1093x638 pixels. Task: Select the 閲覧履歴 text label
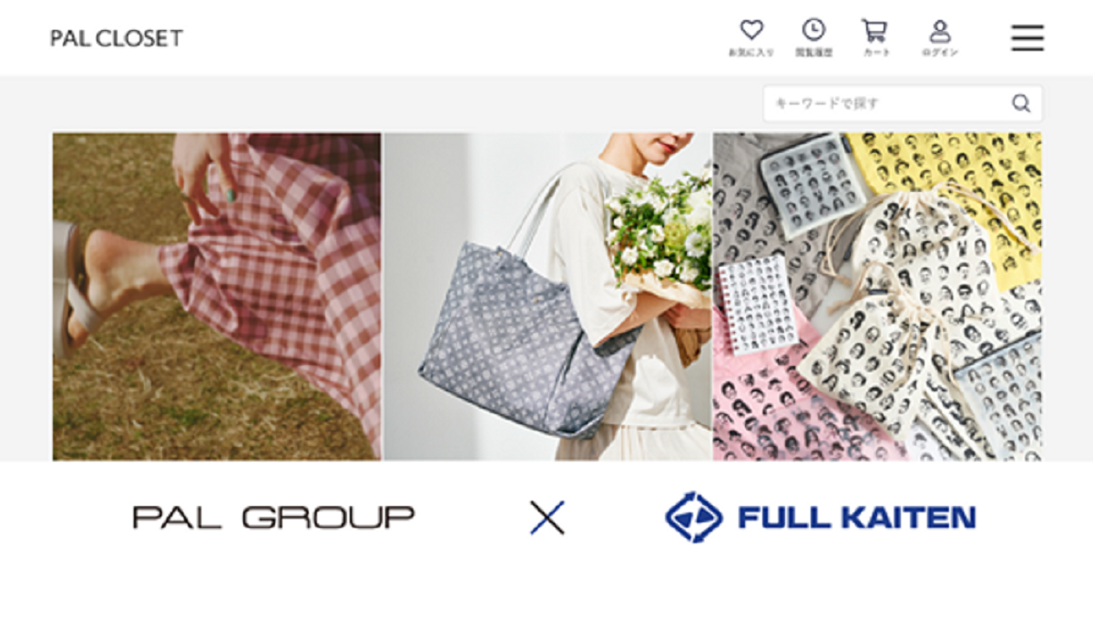tap(813, 53)
